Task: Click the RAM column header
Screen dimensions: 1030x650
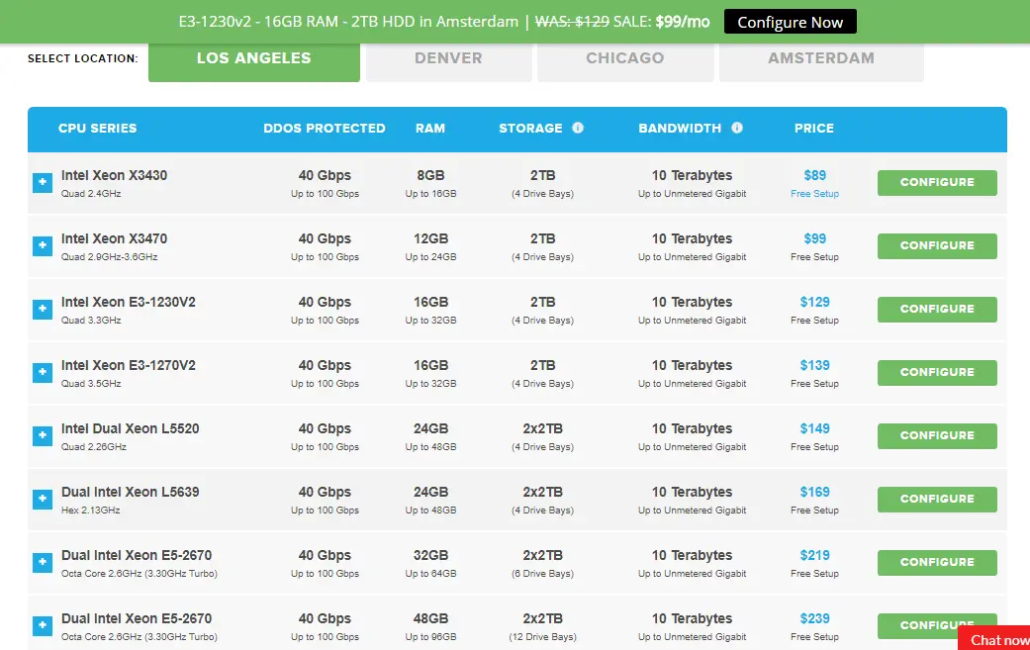Action: click(x=430, y=129)
